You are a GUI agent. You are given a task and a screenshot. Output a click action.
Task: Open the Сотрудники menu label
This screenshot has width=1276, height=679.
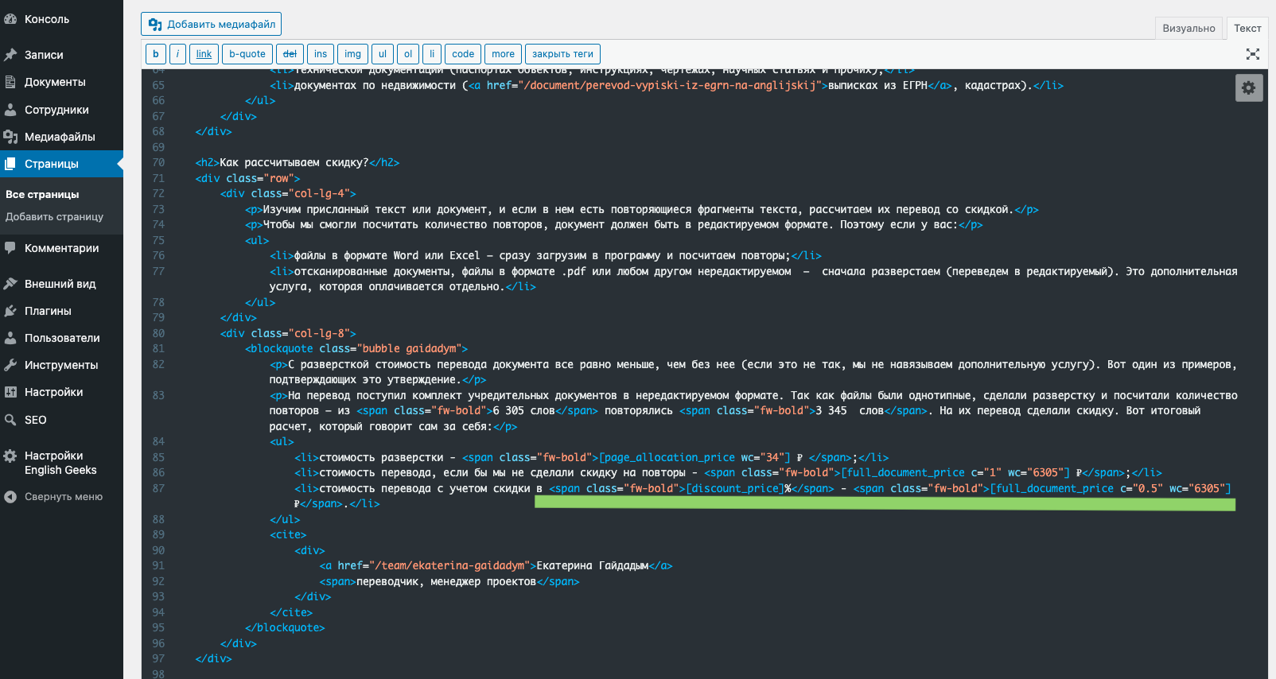point(56,110)
